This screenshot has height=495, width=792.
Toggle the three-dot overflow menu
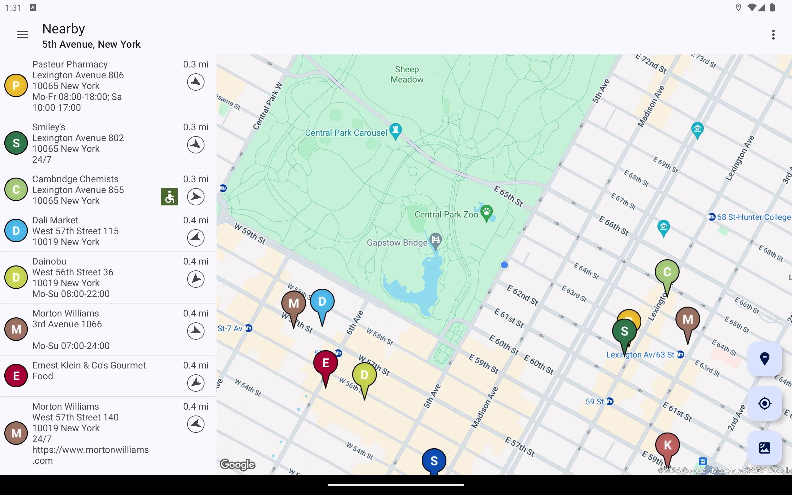[773, 34]
